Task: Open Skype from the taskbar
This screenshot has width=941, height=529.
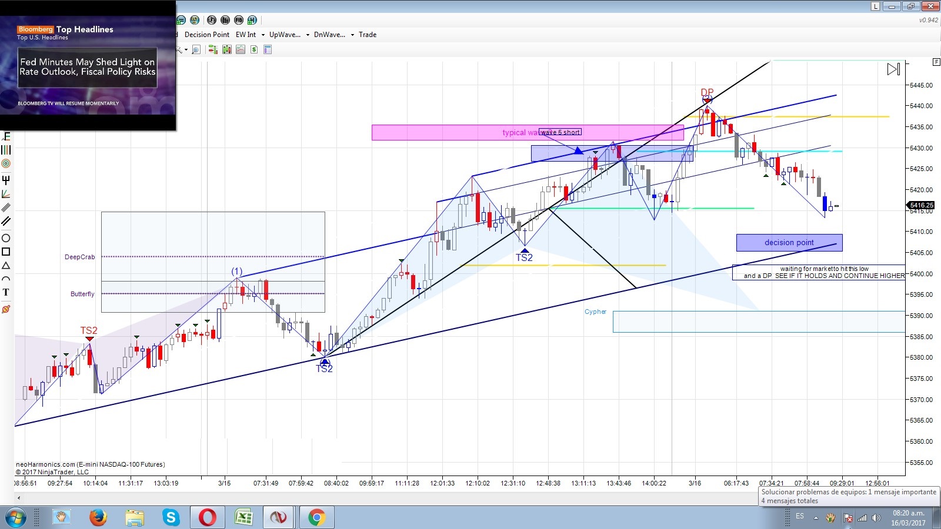Action: [x=171, y=518]
